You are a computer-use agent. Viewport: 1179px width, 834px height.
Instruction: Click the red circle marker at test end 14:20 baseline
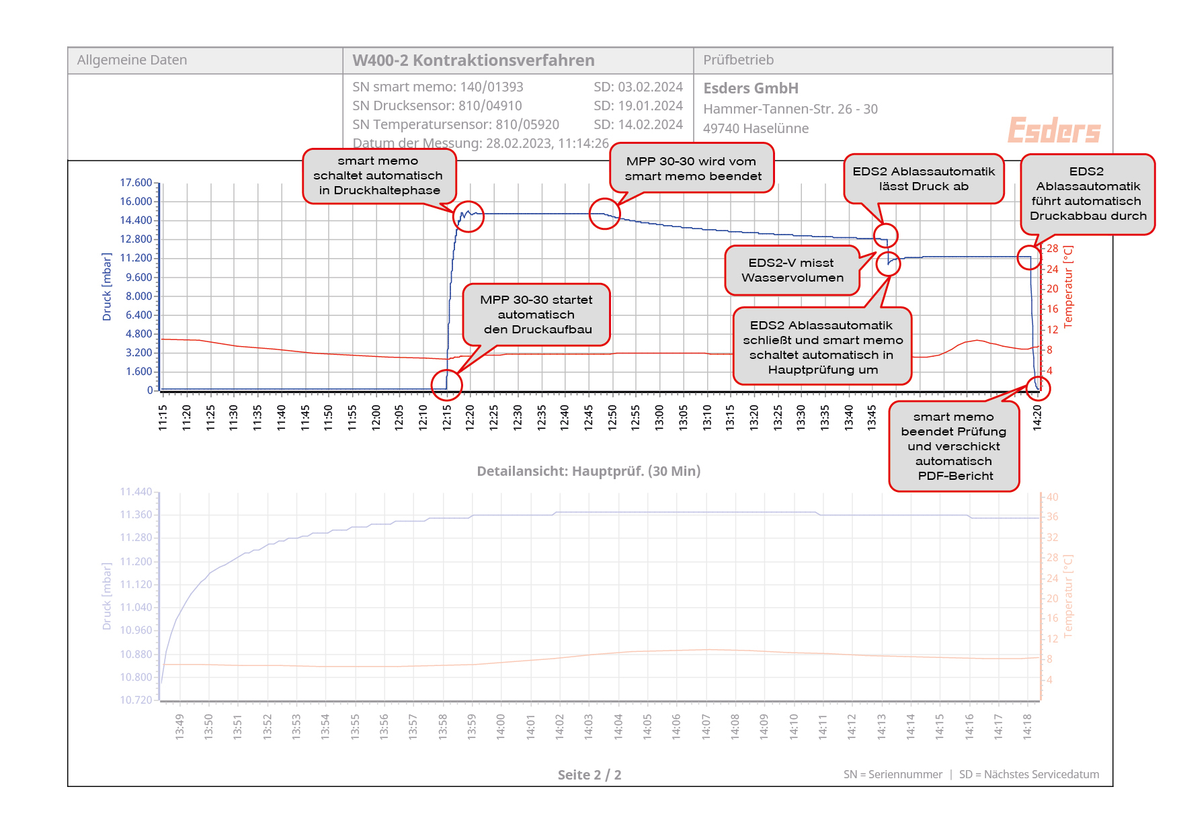1038,388
